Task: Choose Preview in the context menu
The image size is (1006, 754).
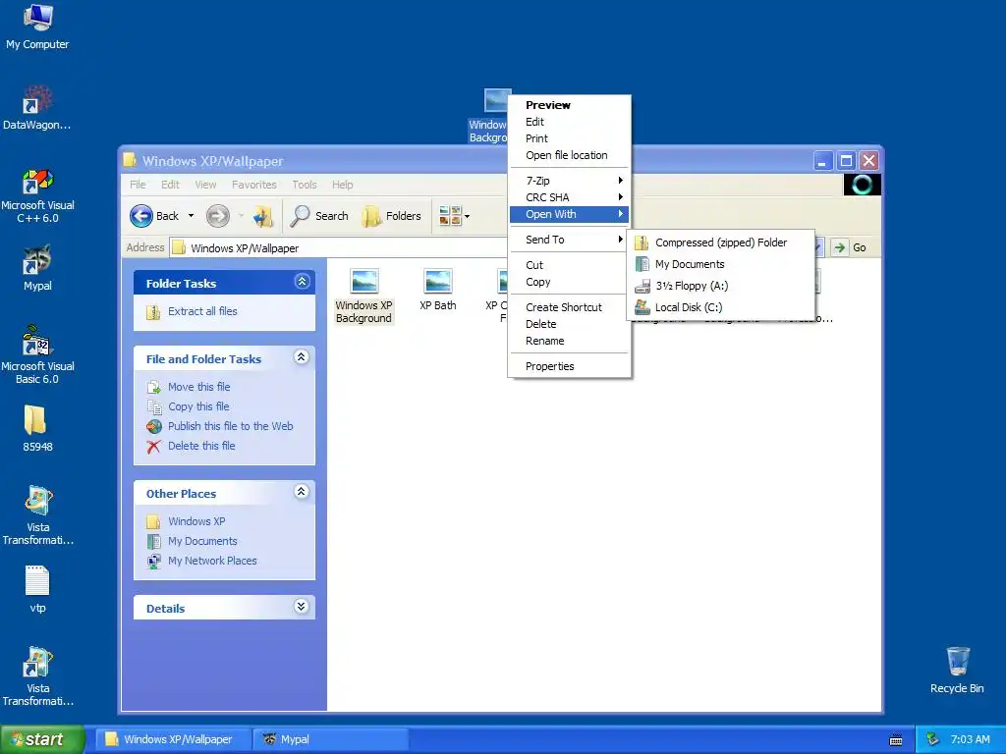Action: [569, 105]
